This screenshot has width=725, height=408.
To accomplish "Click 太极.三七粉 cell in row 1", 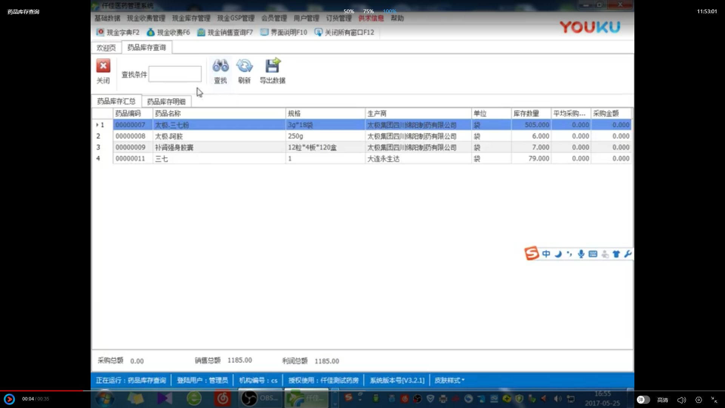I will 219,125.
